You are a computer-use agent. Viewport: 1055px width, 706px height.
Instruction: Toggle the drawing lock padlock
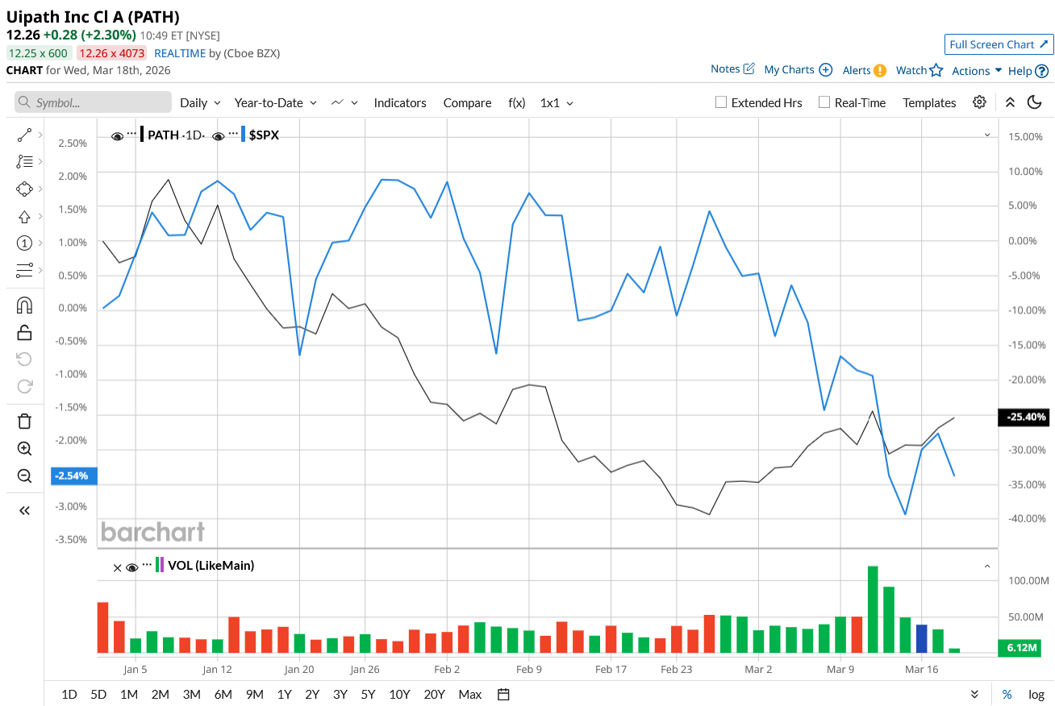point(24,332)
